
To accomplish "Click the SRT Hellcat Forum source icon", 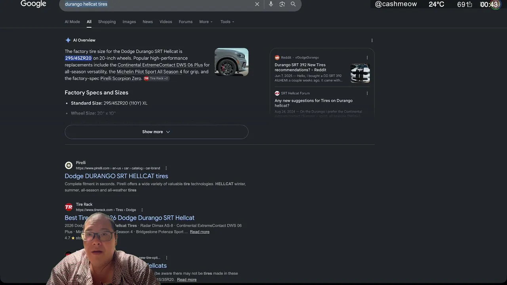I will pos(277,93).
